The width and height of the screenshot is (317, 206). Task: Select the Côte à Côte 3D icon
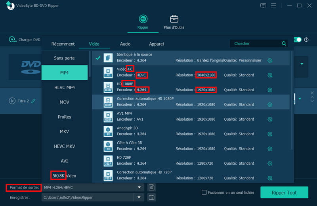pyautogui.click(x=108, y=146)
